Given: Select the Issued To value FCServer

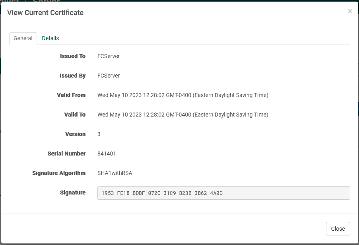Looking at the screenshot, I should point(109,56).
